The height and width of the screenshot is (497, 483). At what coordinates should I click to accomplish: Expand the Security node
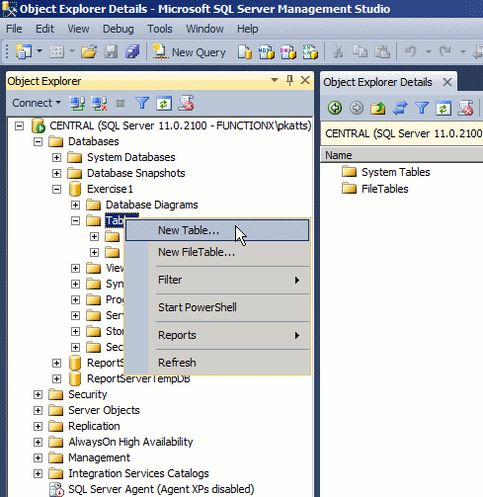coord(39,394)
